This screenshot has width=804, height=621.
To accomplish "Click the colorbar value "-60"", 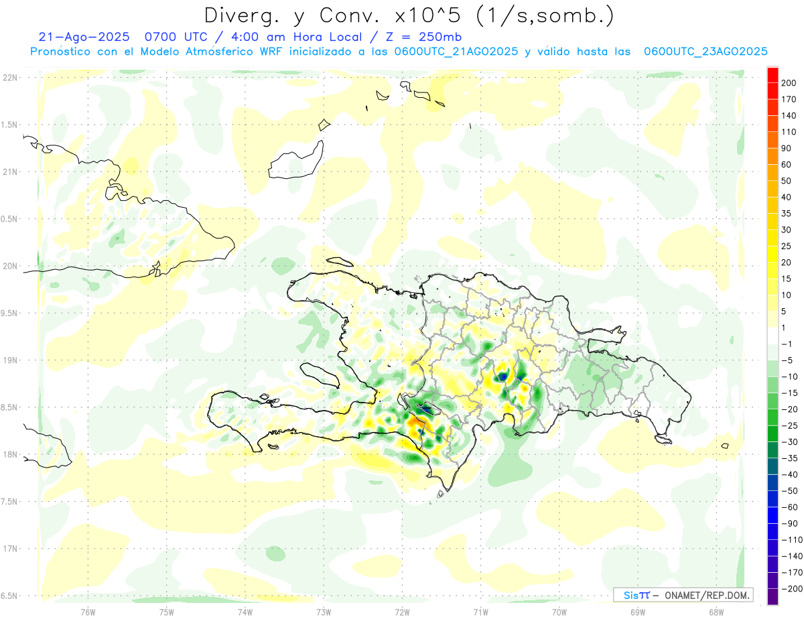I will pos(789,507).
